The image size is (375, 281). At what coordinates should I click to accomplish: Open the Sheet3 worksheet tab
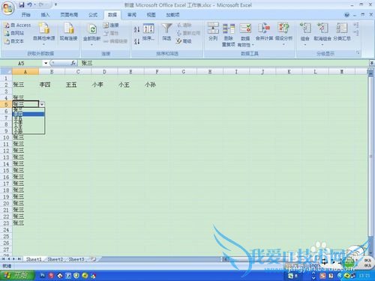[76, 259]
